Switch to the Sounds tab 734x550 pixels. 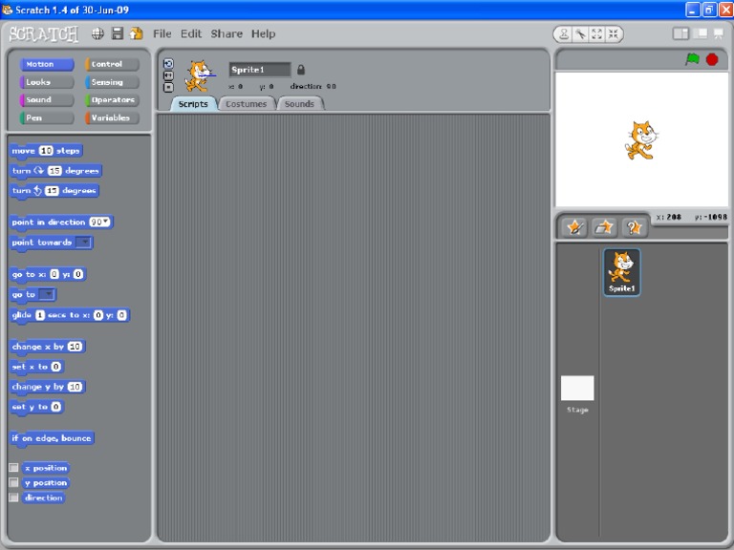coord(299,104)
